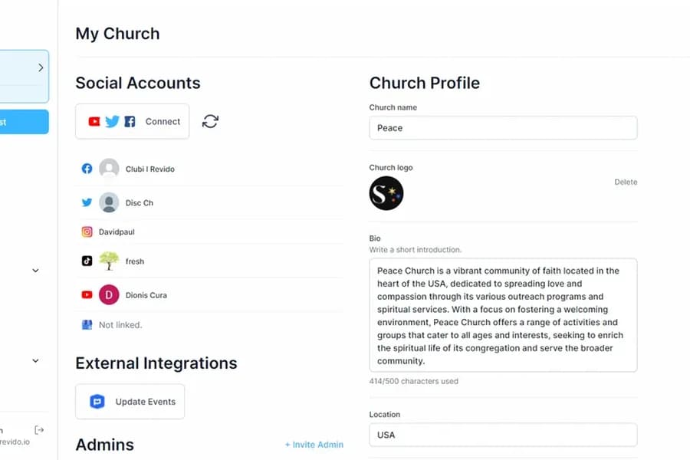Open the Connect social accounts button
Viewport: 690px width, 460px height.
(133, 121)
